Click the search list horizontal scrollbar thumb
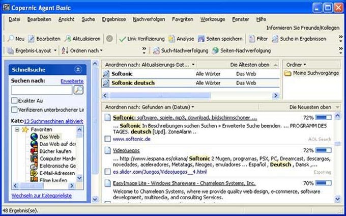346x216 pixels. point(160,96)
